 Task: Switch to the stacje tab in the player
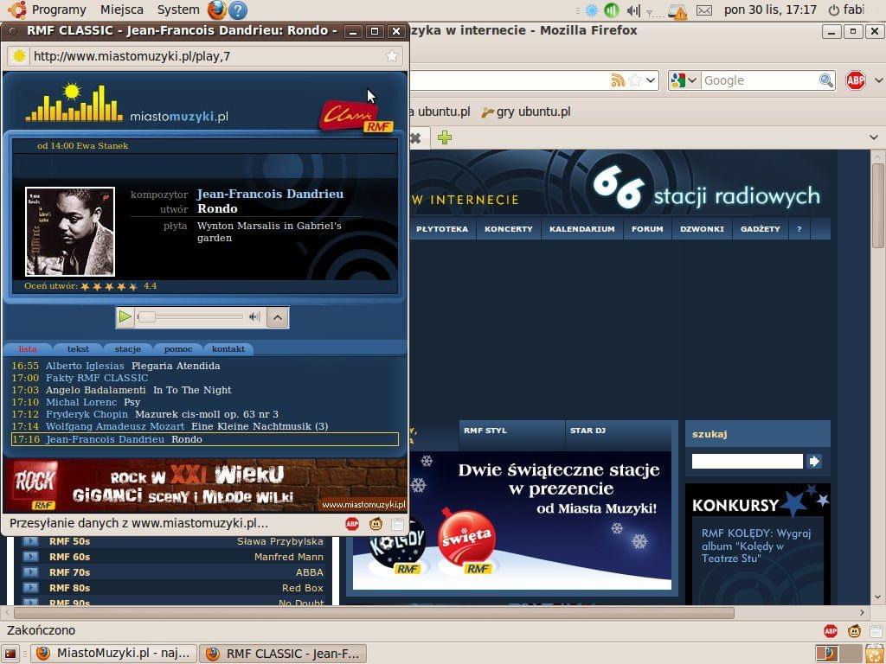[x=128, y=349]
